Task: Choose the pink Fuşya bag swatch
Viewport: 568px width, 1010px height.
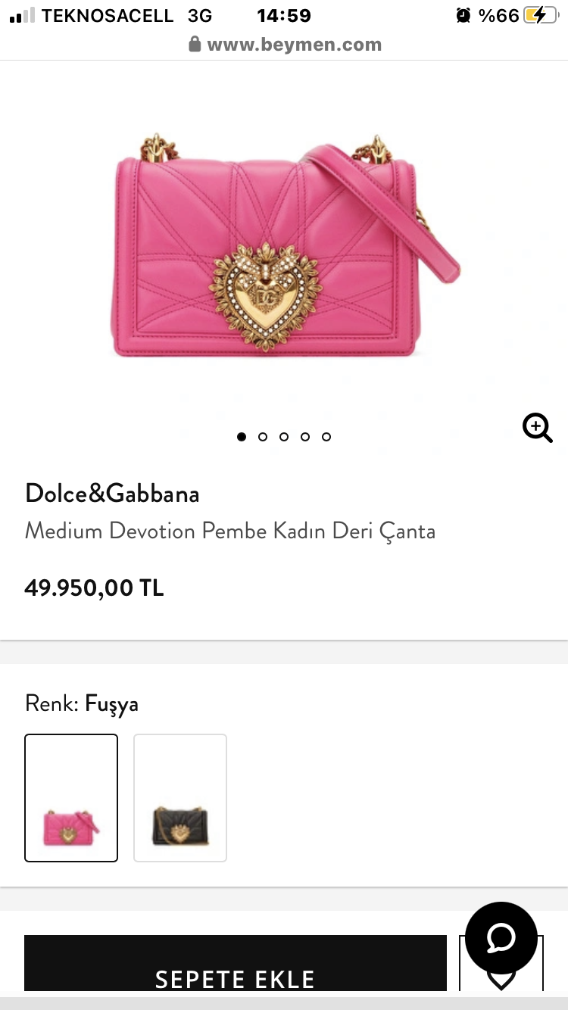Action: (x=71, y=798)
